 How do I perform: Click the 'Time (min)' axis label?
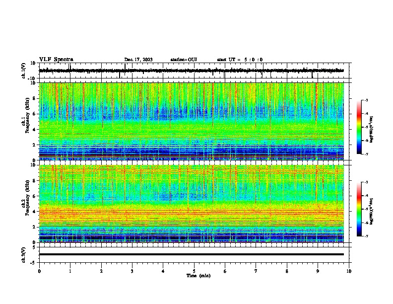pyautogui.click(x=198, y=276)
